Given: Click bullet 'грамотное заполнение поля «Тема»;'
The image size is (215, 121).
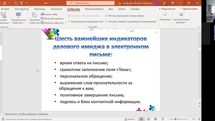Looking at the screenshot, I should (96, 70).
